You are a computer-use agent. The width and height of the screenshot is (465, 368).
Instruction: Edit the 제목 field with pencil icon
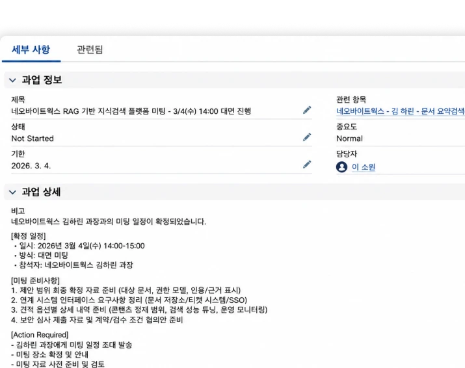[x=307, y=111]
